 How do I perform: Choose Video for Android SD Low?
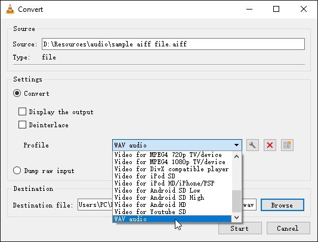pos(172,190)
